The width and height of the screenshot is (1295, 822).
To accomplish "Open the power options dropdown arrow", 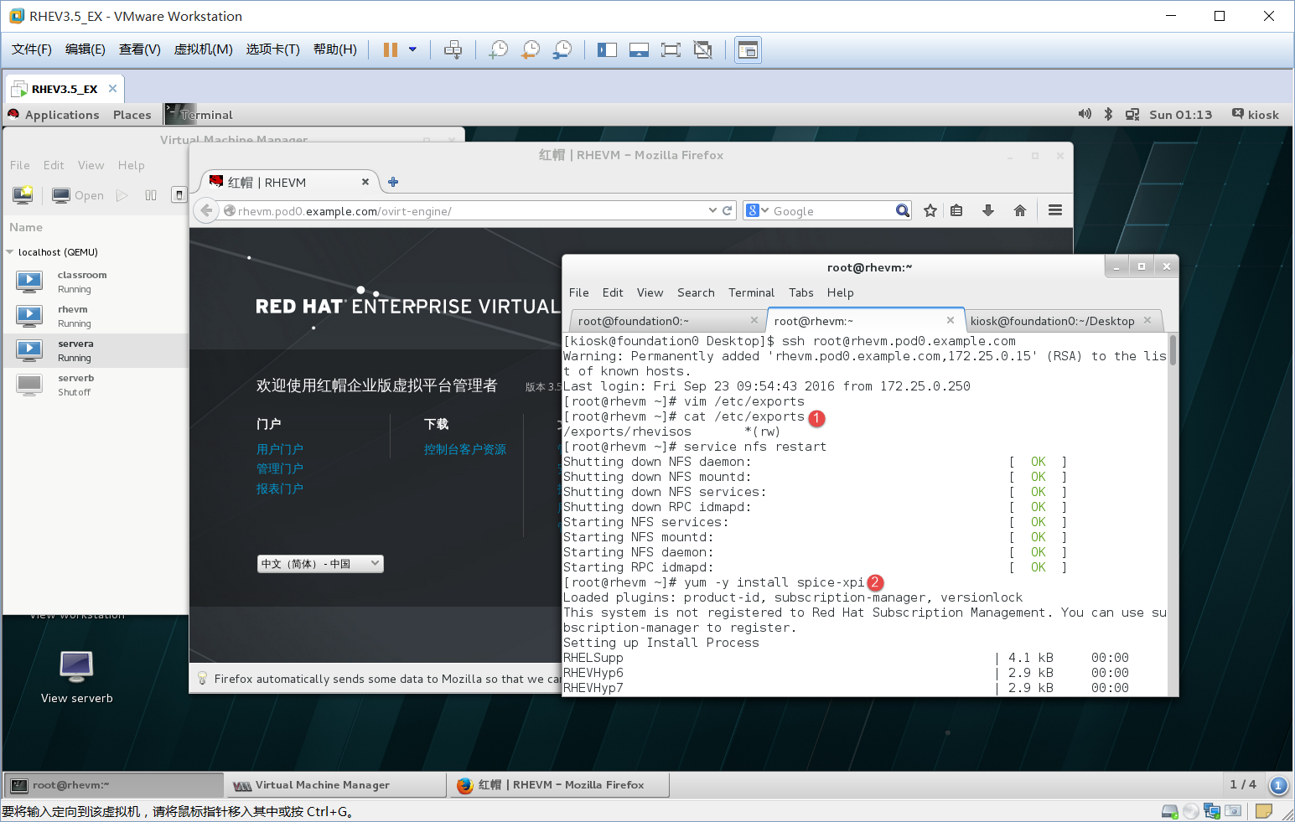I will click(412, 49).
